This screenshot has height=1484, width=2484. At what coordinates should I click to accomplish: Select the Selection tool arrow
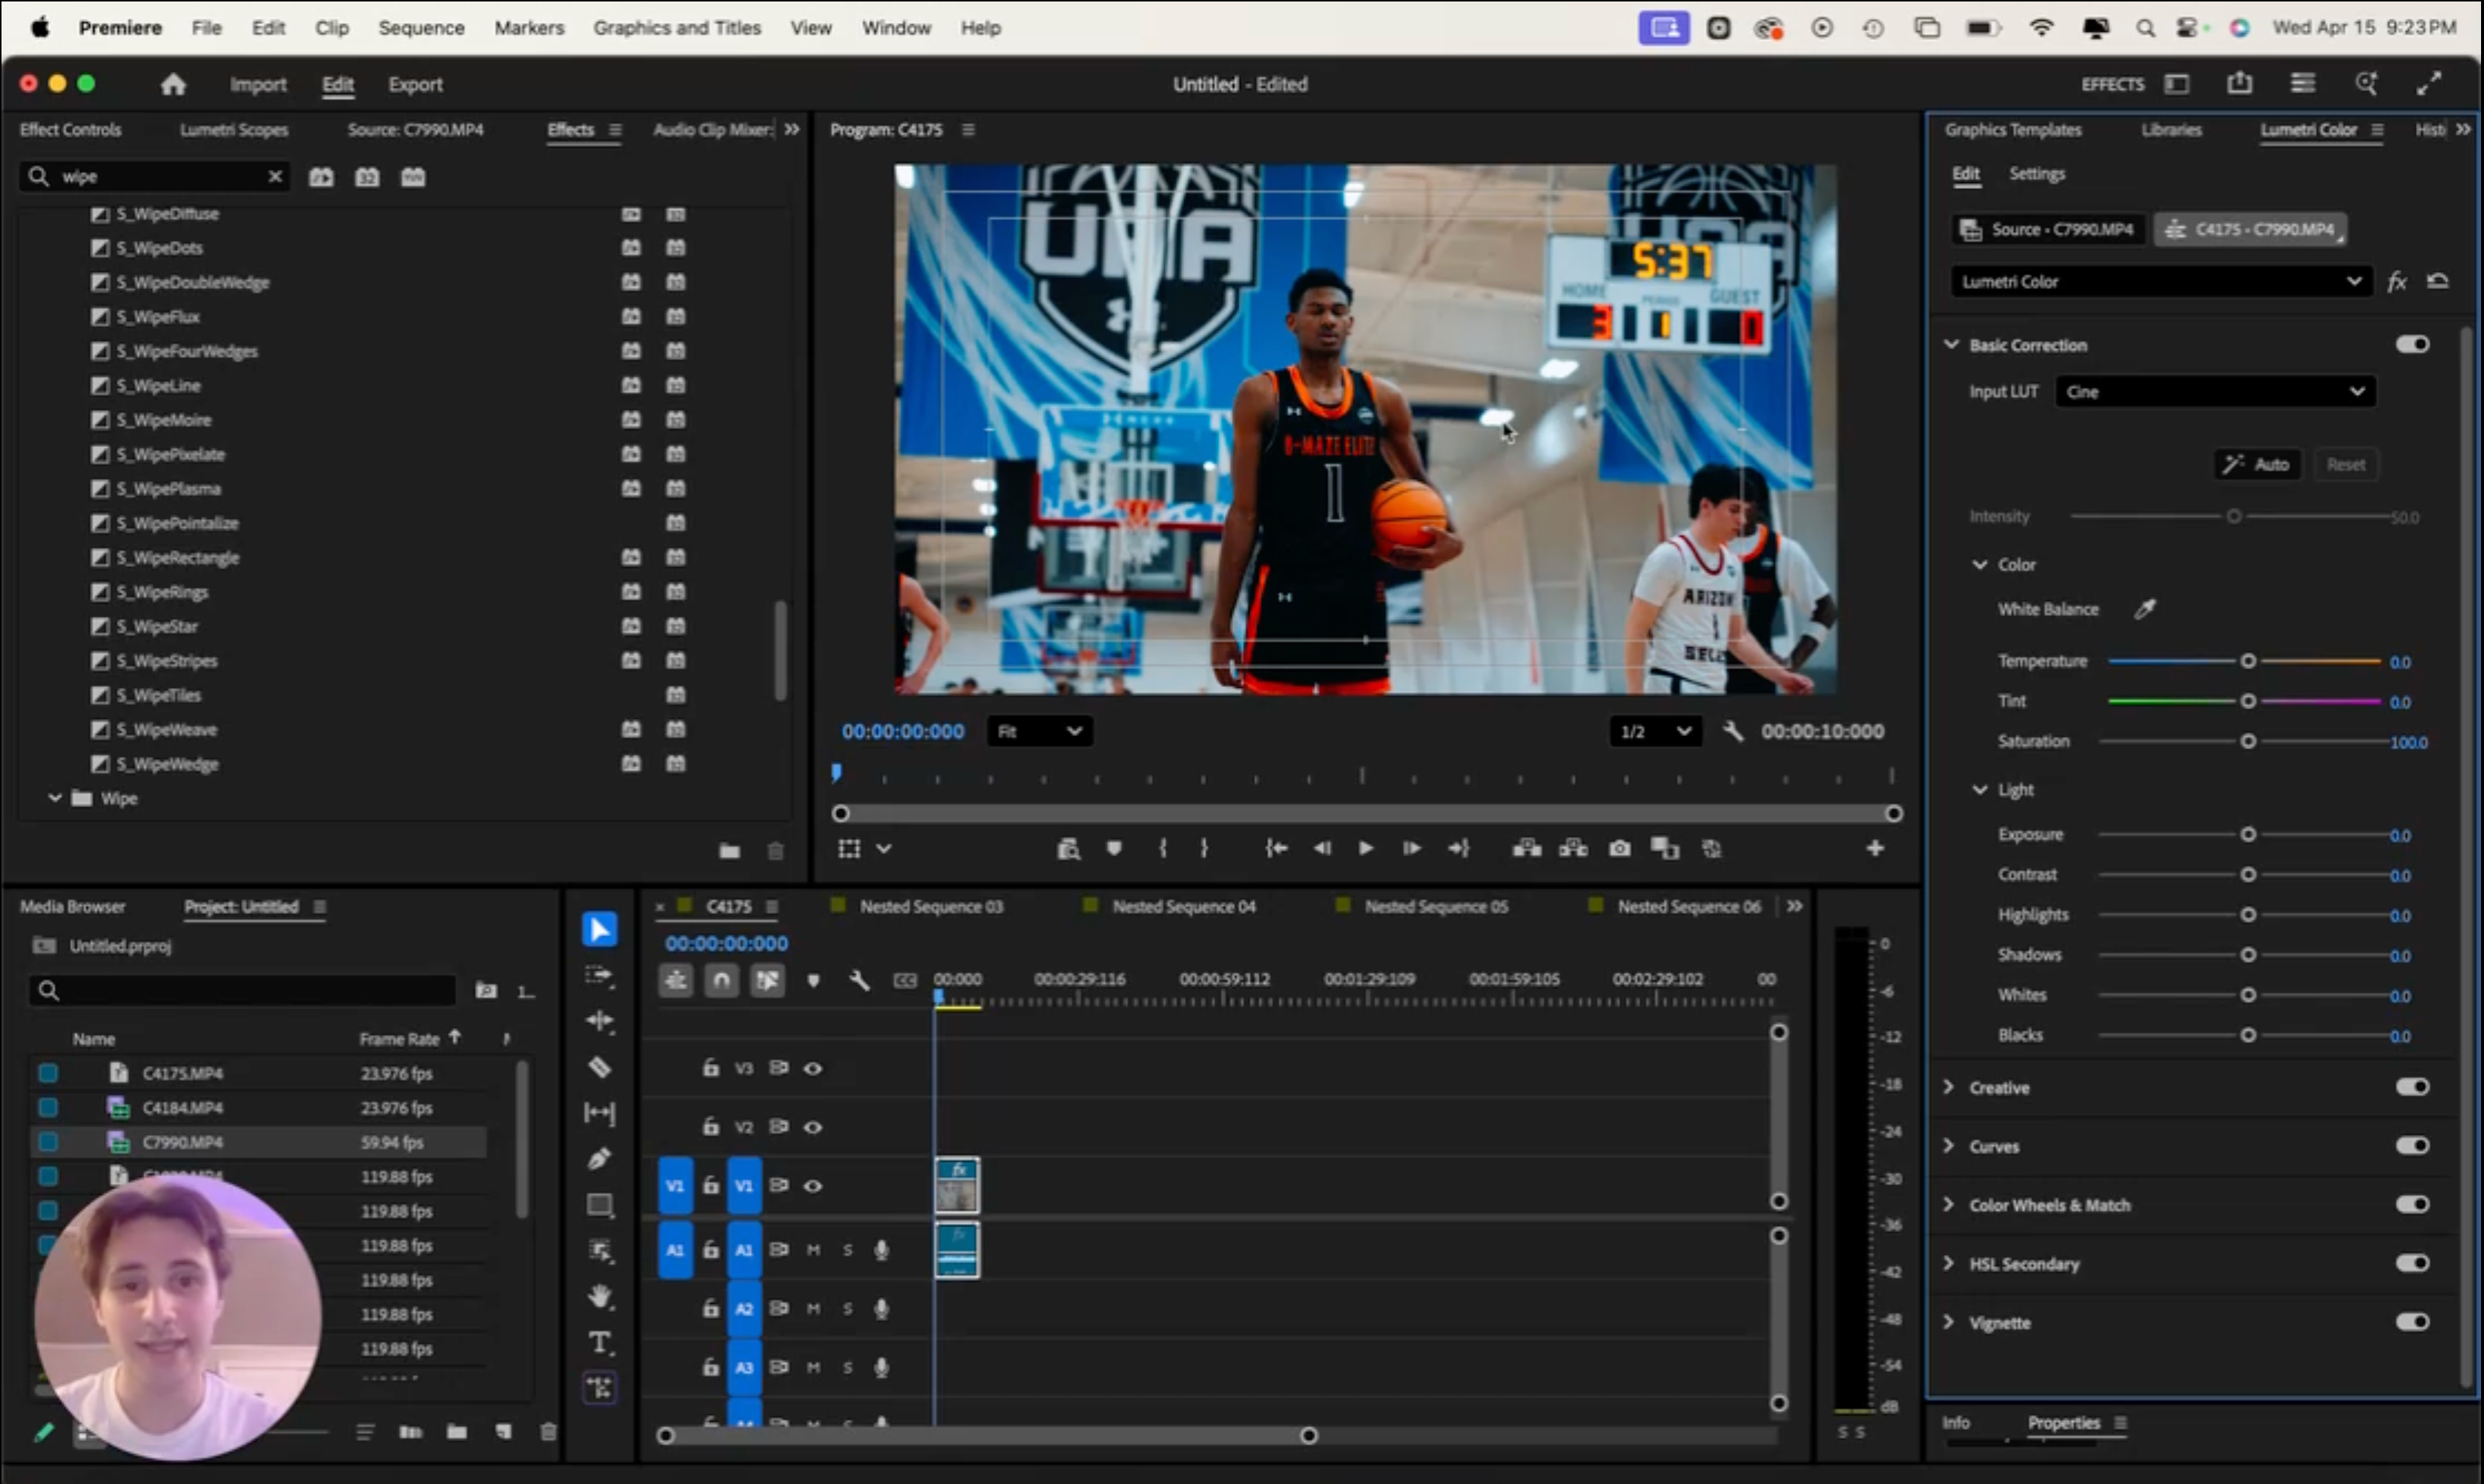coord(599,929)
